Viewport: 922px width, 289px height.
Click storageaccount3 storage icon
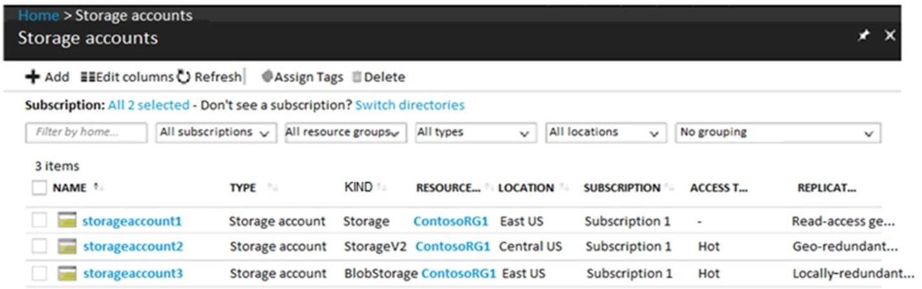[x=67, y=274]
